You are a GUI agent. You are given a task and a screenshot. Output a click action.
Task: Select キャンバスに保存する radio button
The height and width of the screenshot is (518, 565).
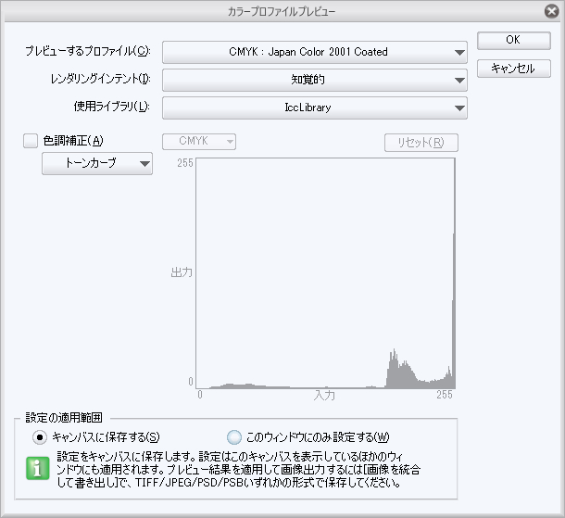40,437
